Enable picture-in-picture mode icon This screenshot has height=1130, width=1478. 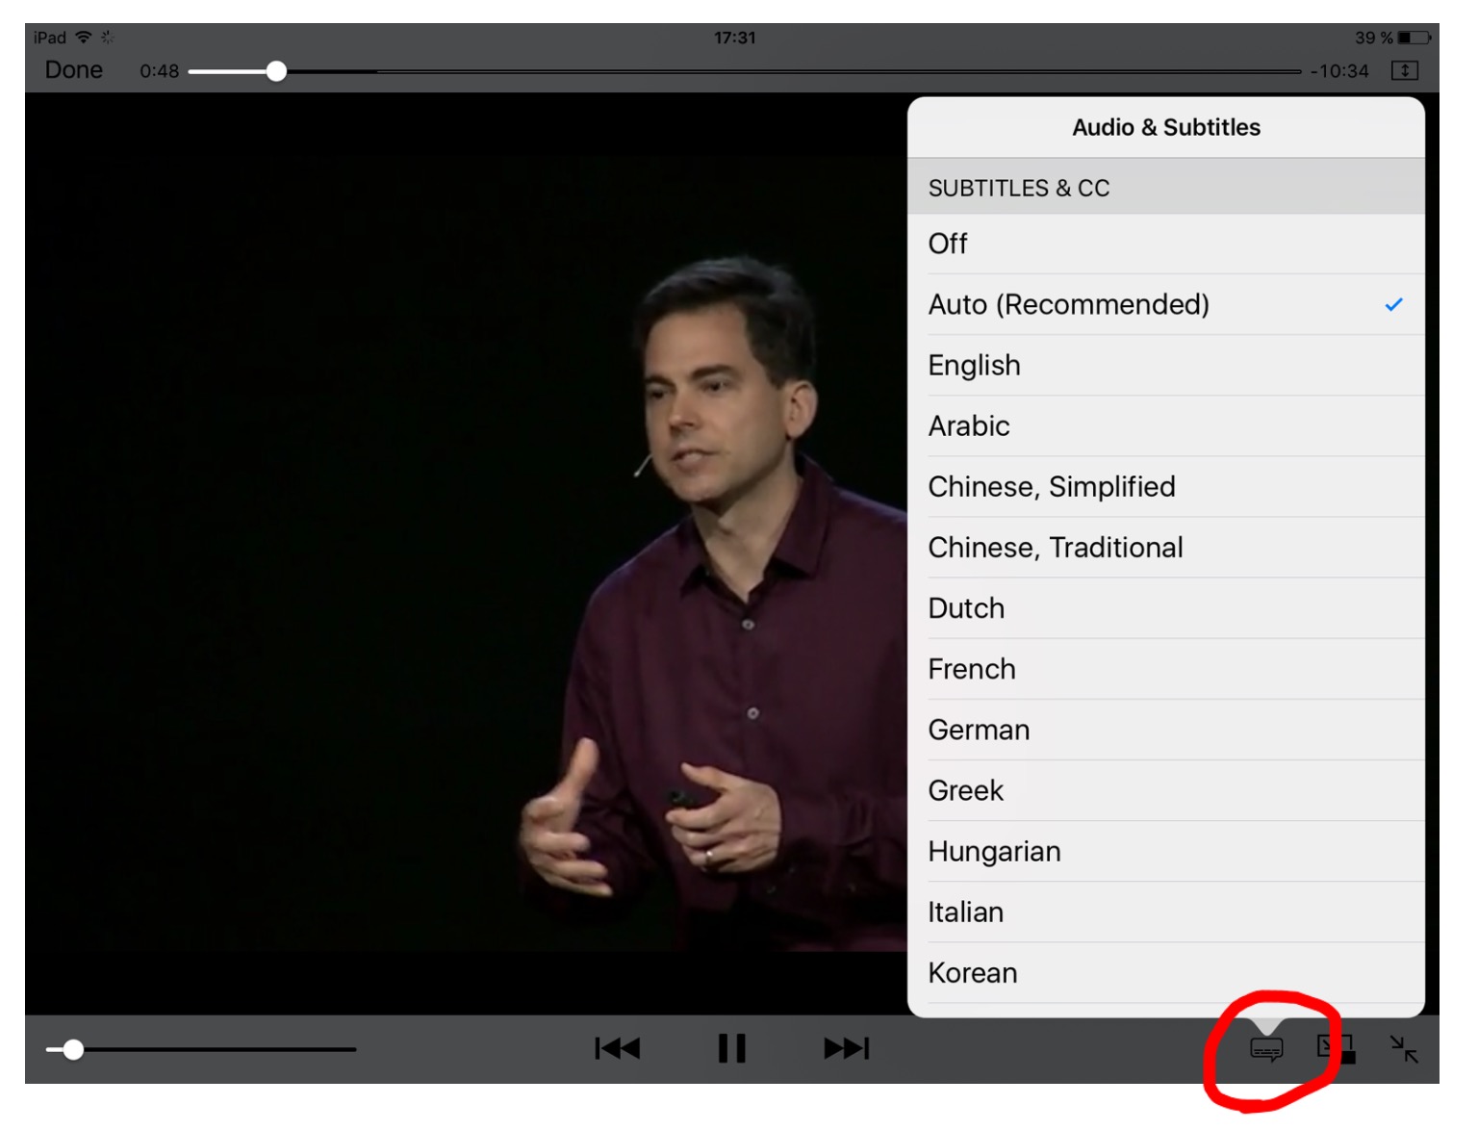(x=1336, y=1048)
